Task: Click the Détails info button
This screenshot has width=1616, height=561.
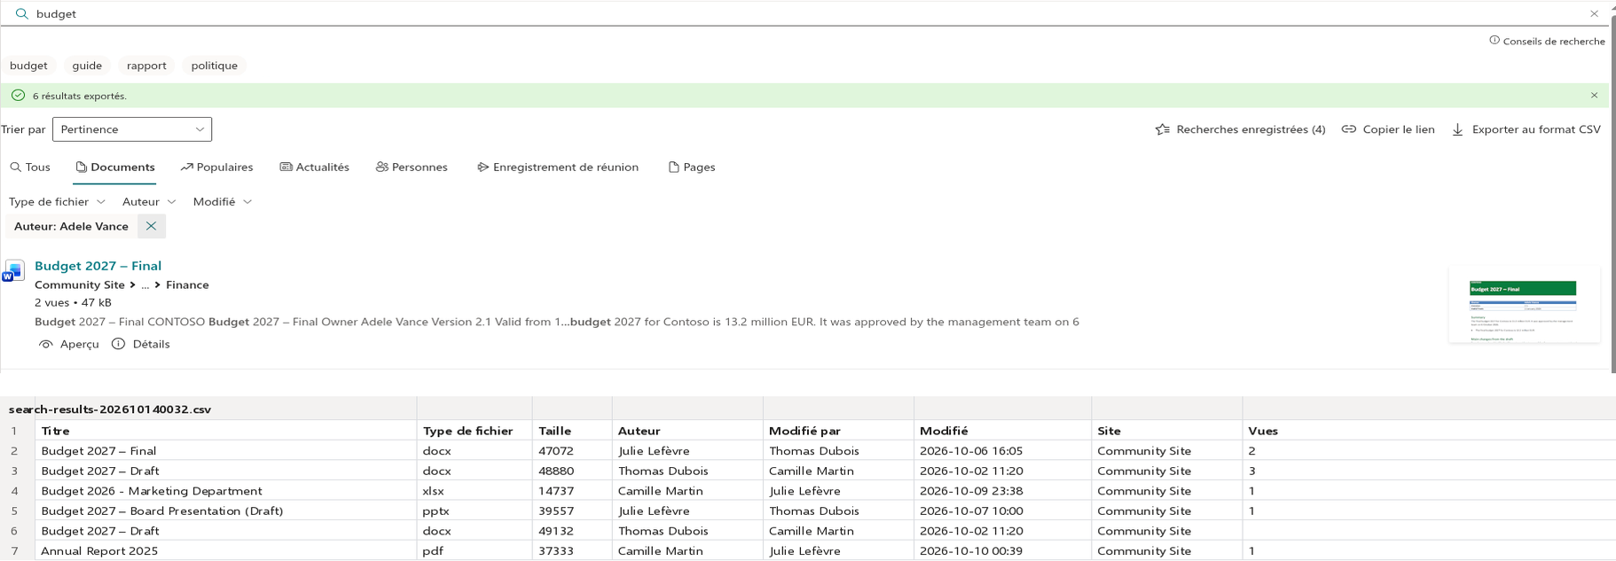Action: [141, 344]
